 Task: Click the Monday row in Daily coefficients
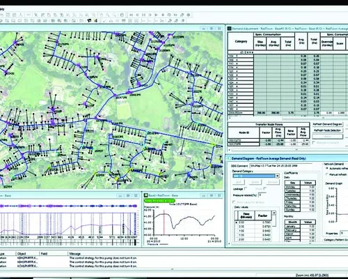[x=300, y=187]
